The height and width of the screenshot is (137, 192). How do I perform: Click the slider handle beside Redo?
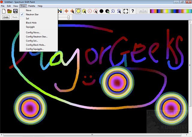coord(69,17)
